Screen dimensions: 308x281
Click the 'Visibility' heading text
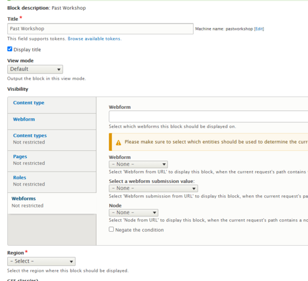tap(18, 89)
